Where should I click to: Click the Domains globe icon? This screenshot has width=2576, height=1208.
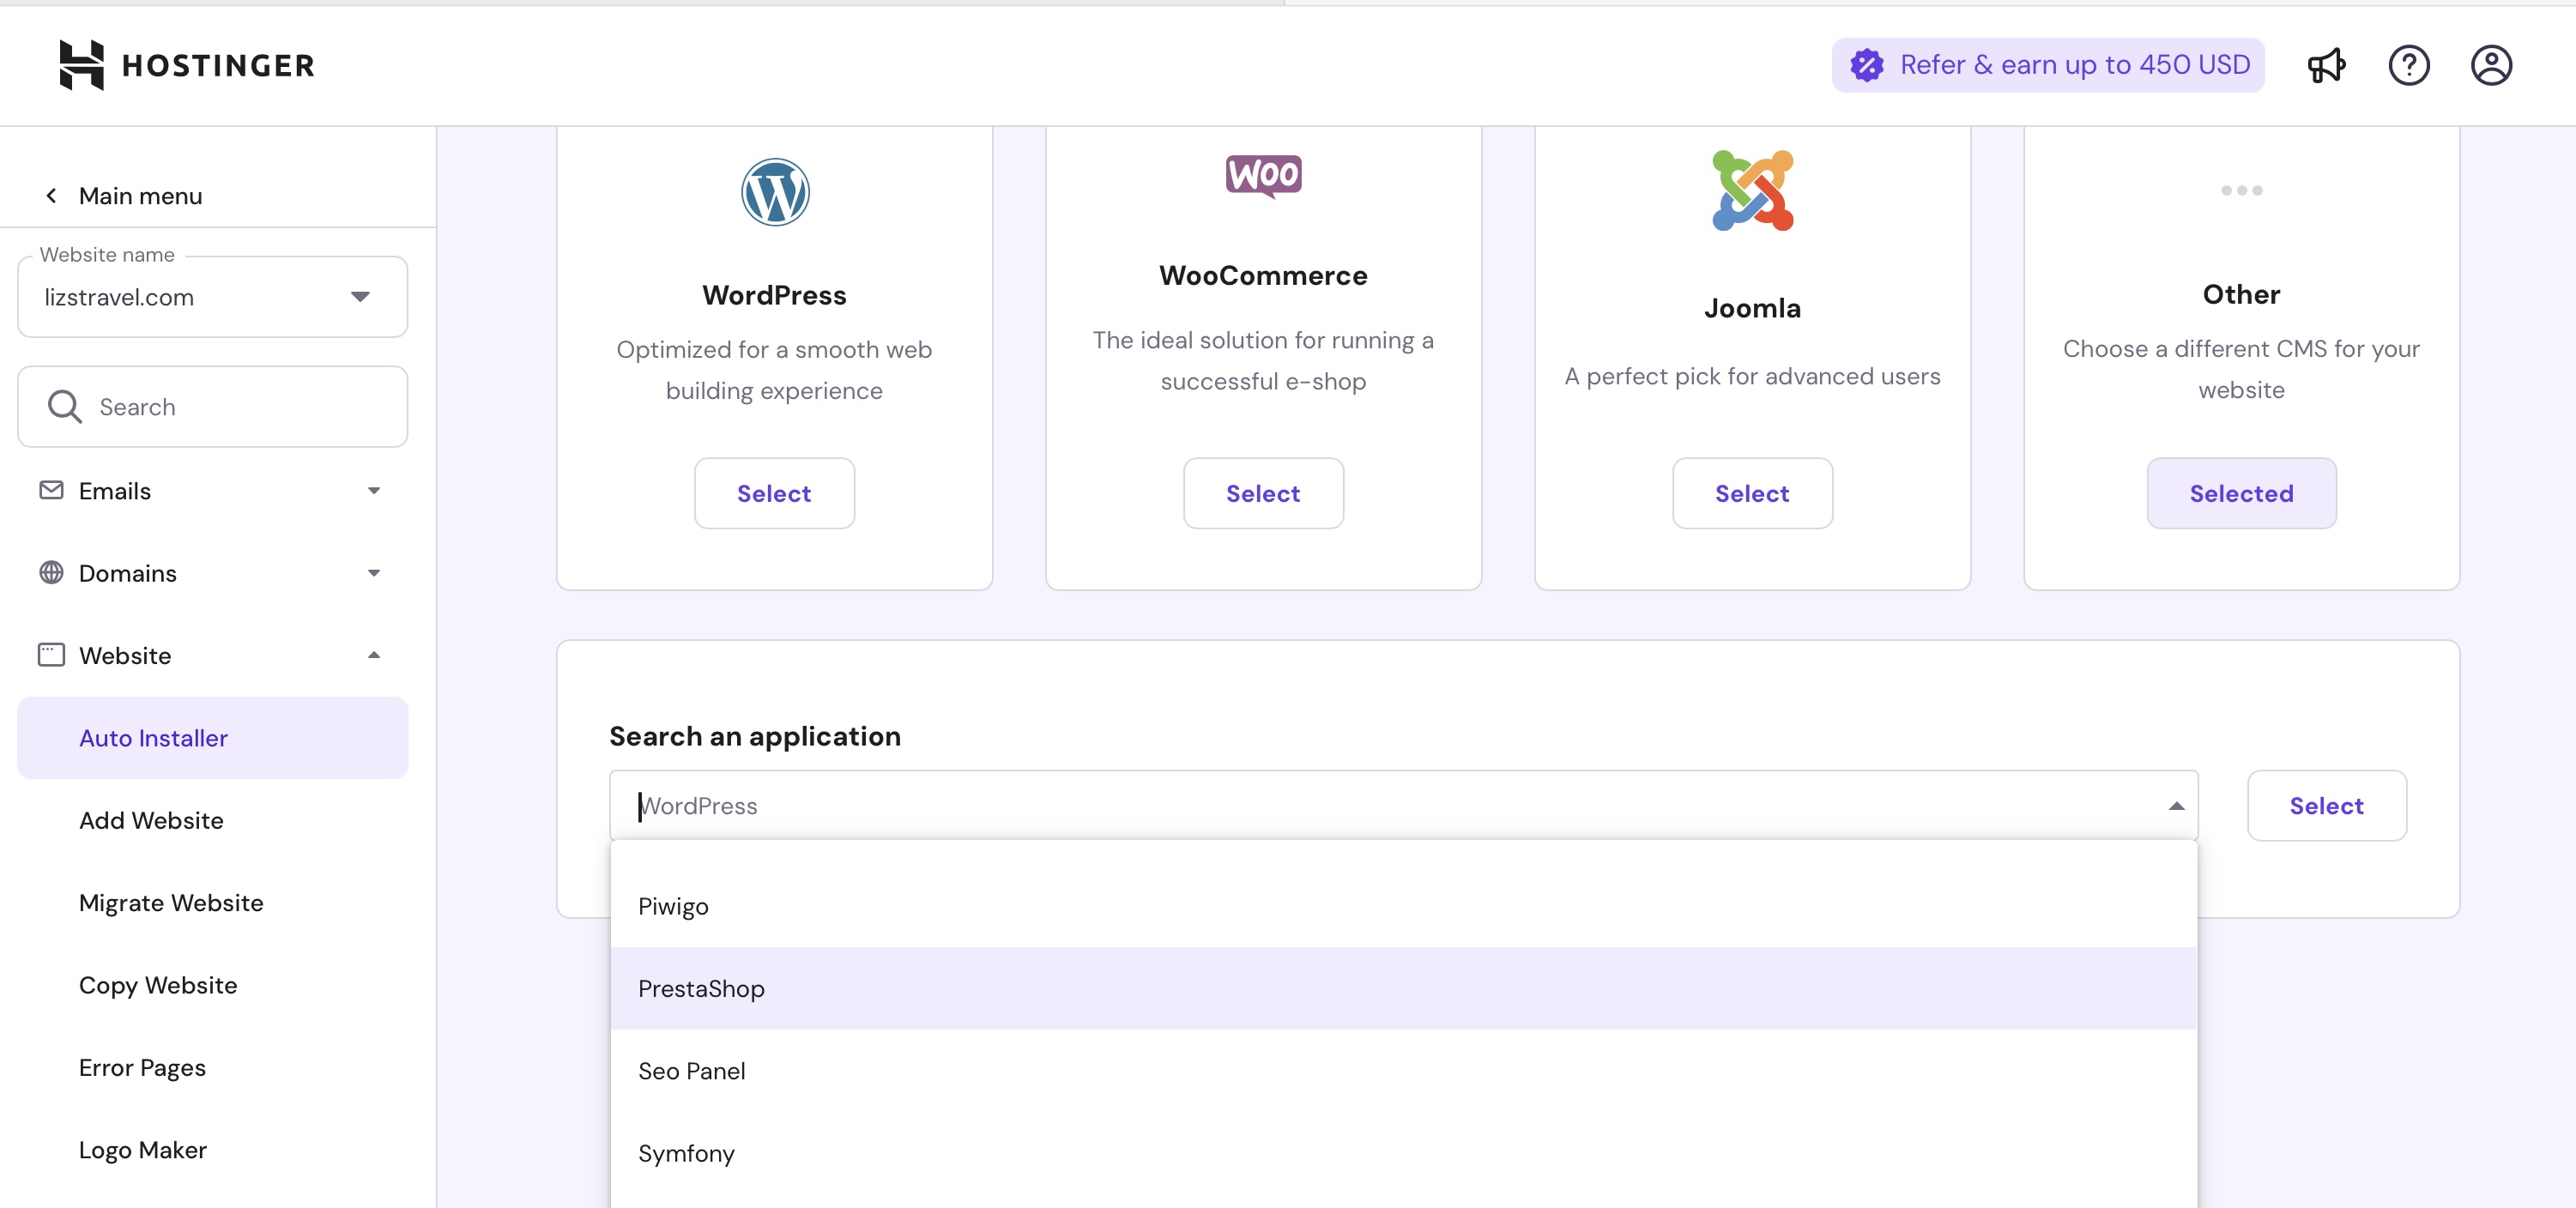pyautogui.click(x=51, y=572)
